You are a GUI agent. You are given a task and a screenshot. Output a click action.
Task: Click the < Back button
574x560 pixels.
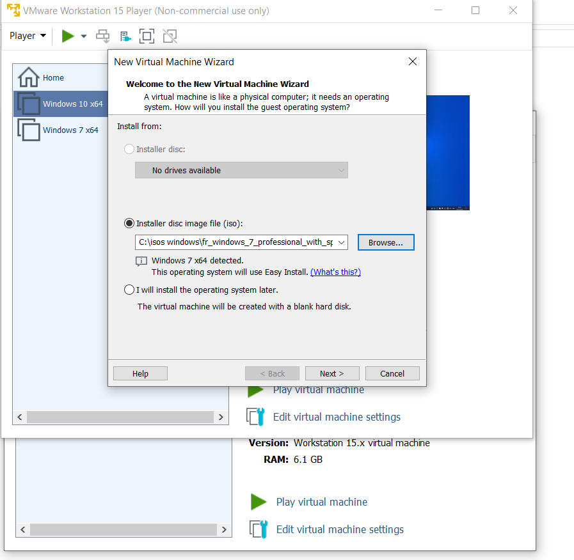(272, 373)
